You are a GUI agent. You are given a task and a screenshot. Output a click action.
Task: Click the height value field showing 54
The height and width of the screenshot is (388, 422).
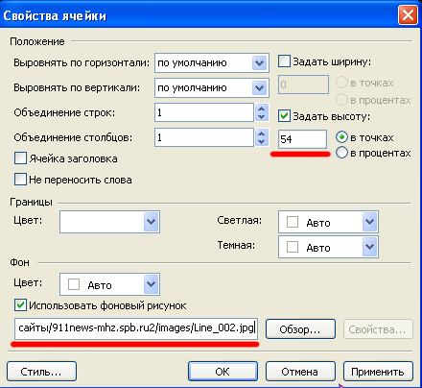point(302,139)
